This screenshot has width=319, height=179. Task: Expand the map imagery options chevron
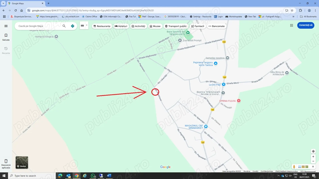coord(313,167)
